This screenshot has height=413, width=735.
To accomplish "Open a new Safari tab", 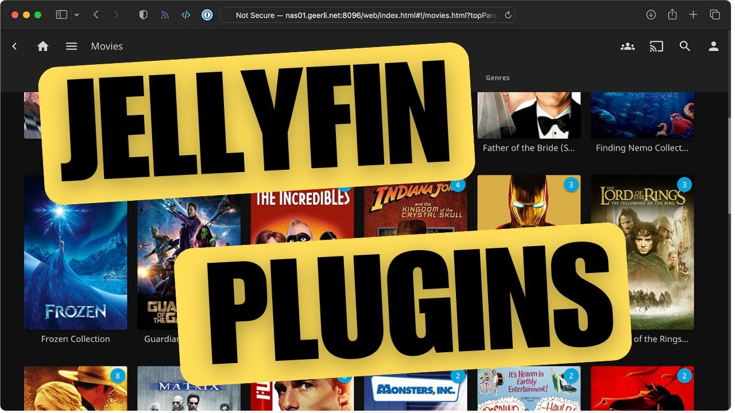I will click(693, 15).
